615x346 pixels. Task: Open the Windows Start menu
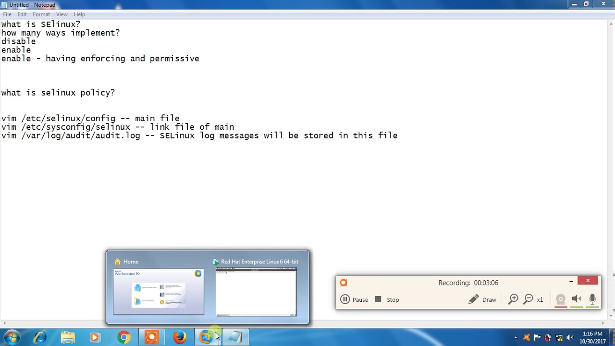[12, 337]
